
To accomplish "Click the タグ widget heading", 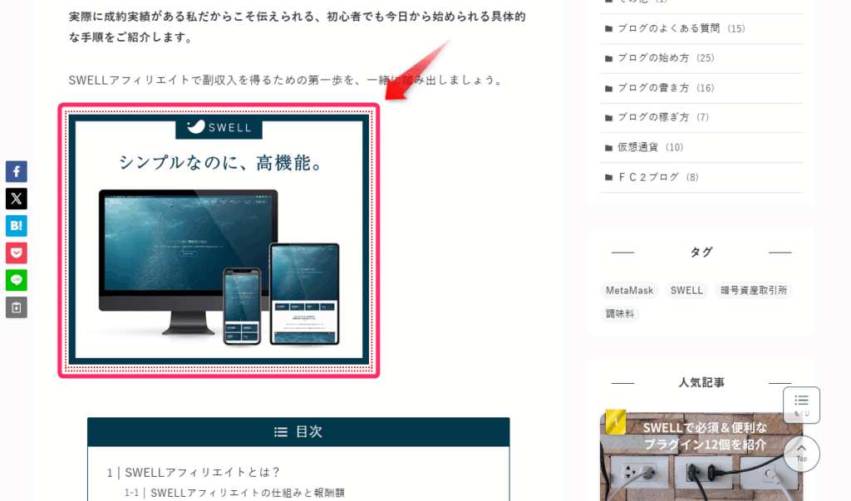I will pos(701,252).
